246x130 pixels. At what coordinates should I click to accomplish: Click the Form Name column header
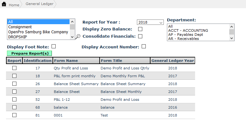pyautogui.click(x=66, y=61)
